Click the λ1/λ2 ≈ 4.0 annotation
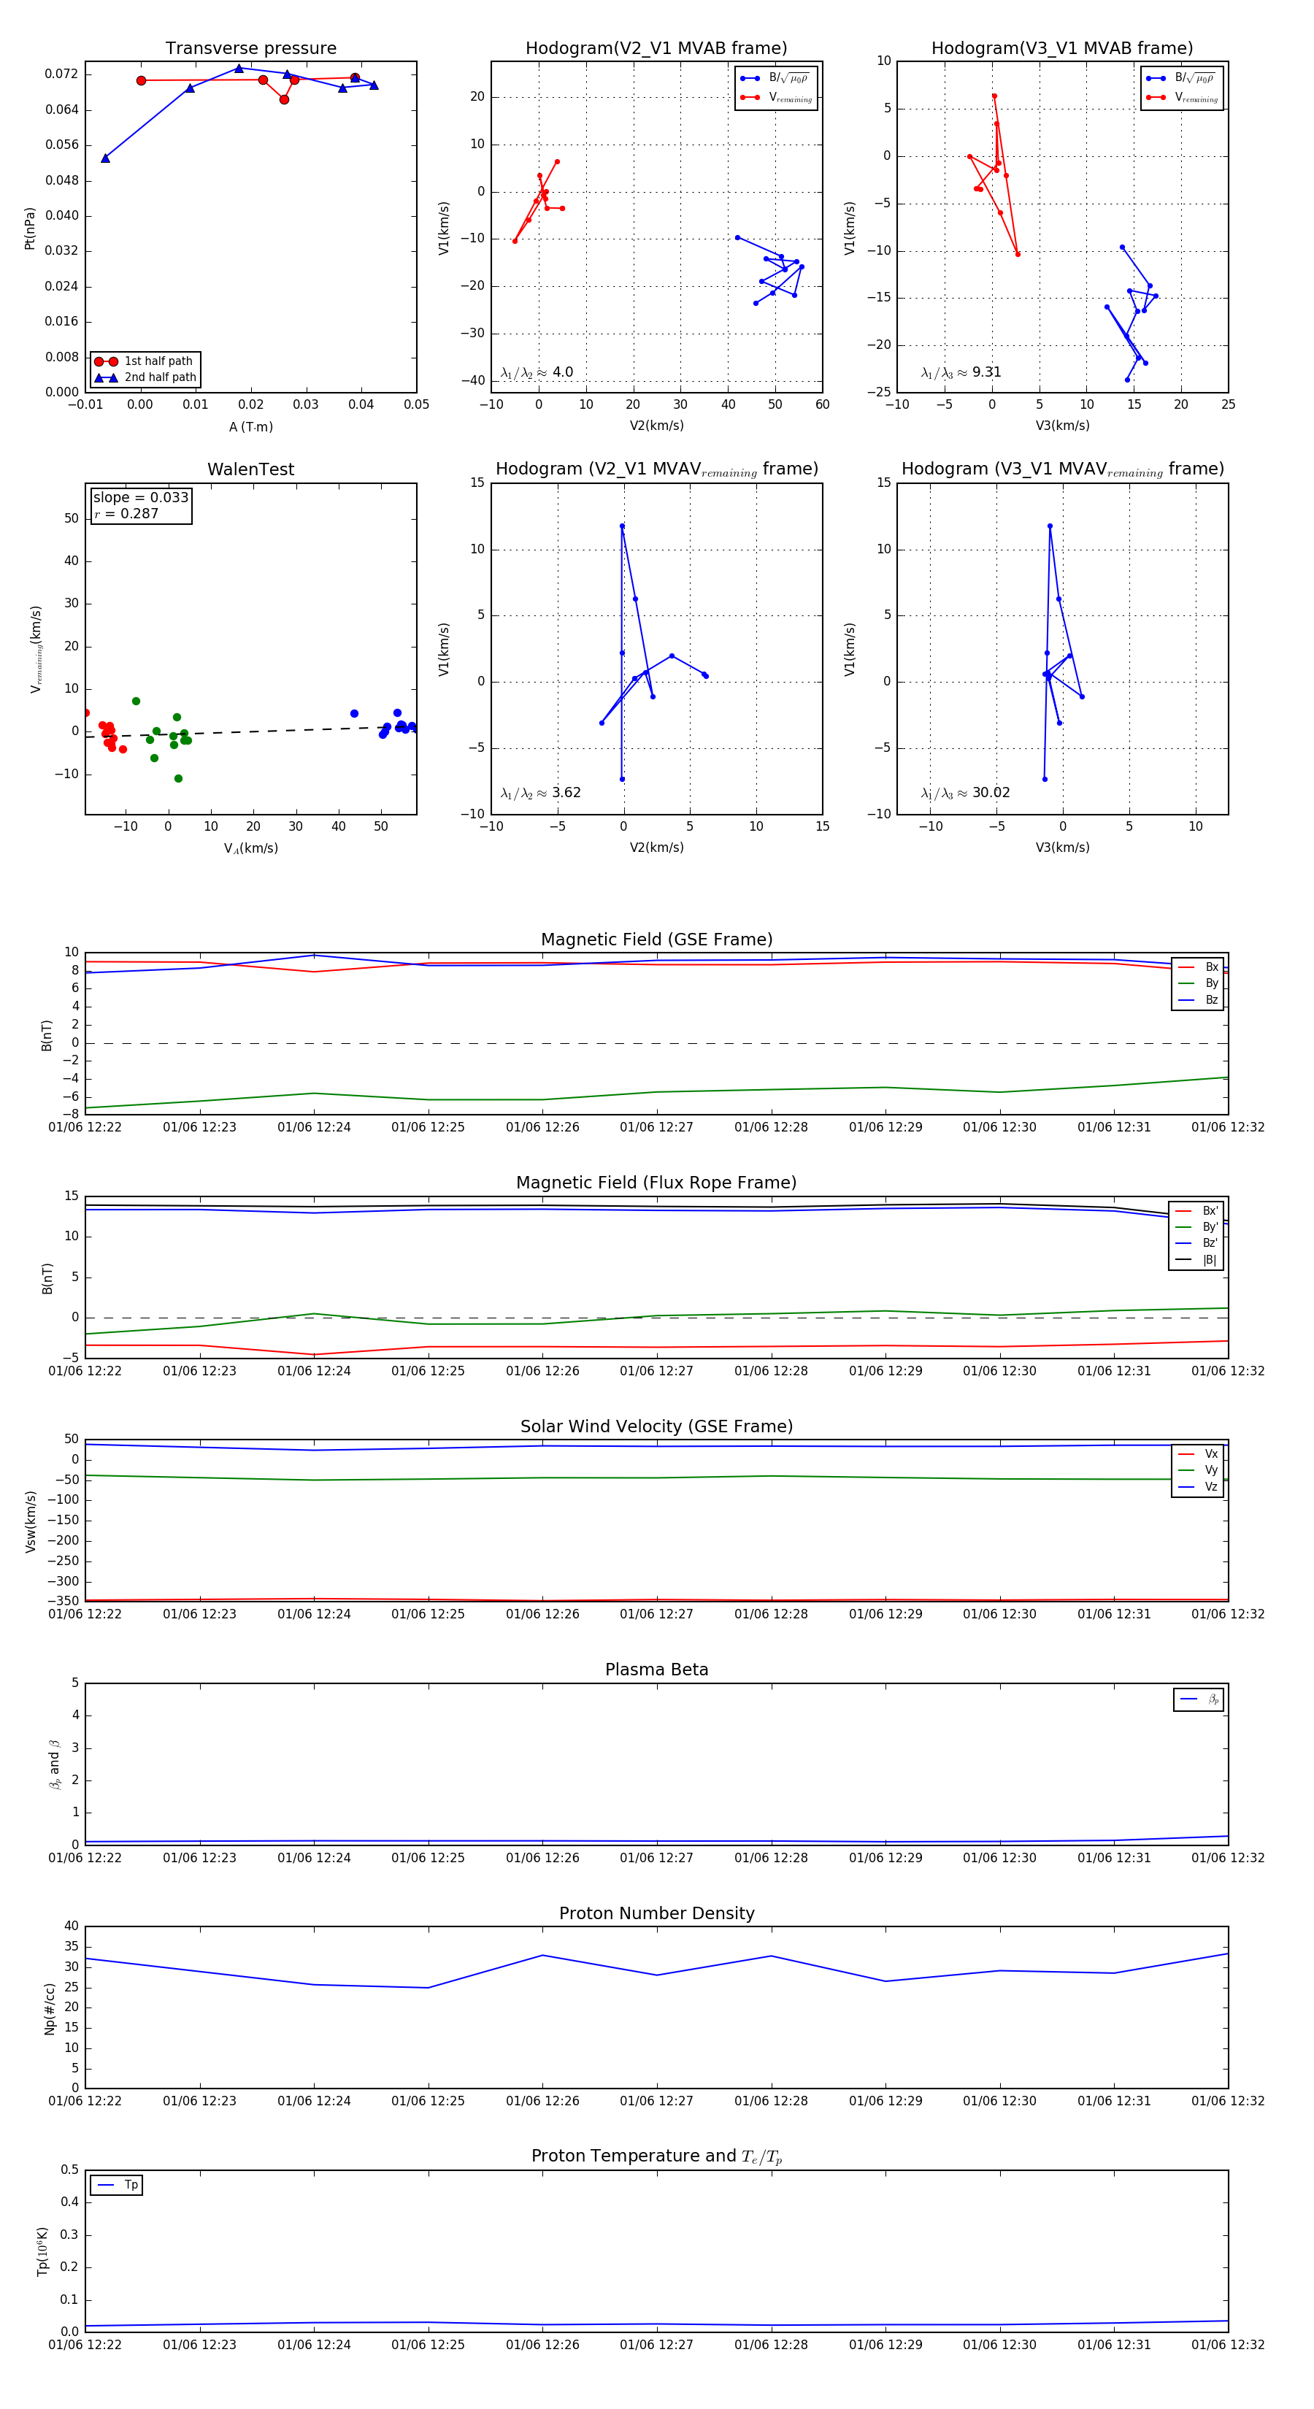Viewport: 1314px width, 2409px height. pyautogui.click(x=537, y=372)
